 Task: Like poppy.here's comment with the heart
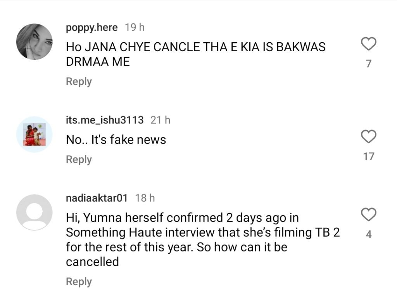(x=369, y=45)
